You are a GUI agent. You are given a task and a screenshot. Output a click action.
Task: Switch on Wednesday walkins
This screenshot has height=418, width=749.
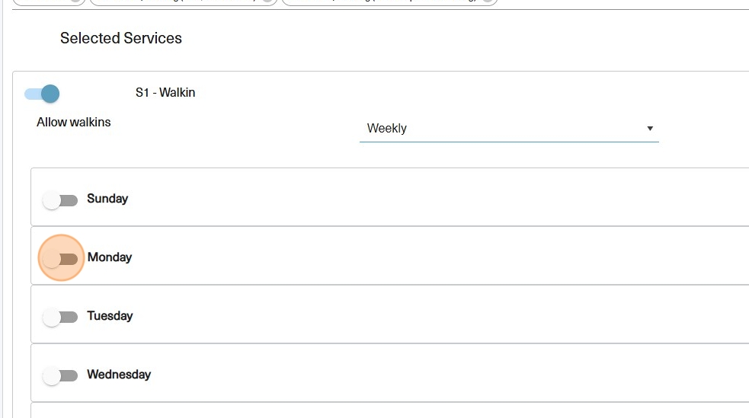[60, 376]
